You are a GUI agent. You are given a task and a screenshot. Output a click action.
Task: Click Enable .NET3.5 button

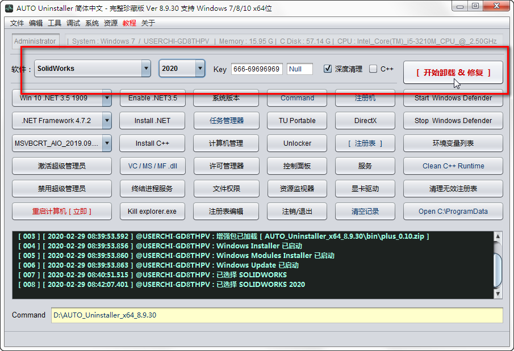pos(152,98)
